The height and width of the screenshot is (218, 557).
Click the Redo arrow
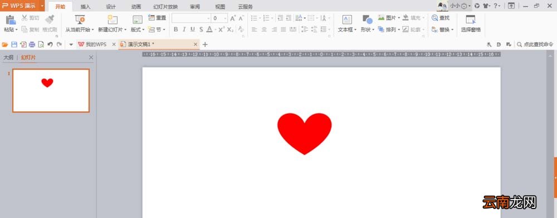59,45
